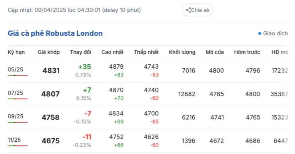This screenshot has height=154, width=295.
Task: Sort by Thấp nhất column header
Action: [x=146, y=52]
